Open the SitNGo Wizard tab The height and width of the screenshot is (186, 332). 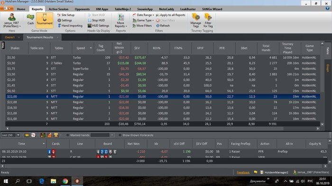pos(212,9)
